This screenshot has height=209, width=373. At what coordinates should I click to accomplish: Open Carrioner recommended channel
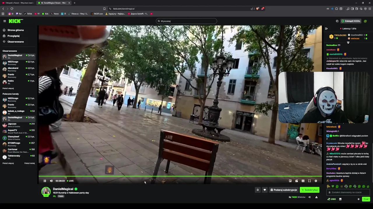[x=19, y=150]
